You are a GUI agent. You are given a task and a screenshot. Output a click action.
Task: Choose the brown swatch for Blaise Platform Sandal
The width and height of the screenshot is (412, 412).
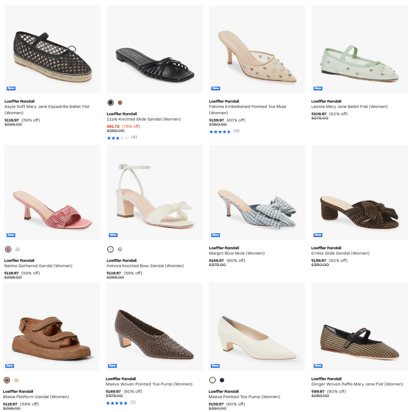point(7,380)
